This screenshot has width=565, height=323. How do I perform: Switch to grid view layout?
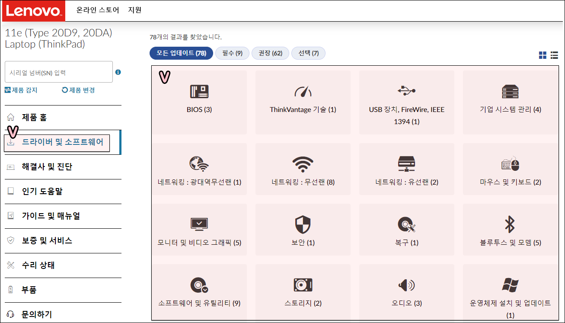point(543,55)
